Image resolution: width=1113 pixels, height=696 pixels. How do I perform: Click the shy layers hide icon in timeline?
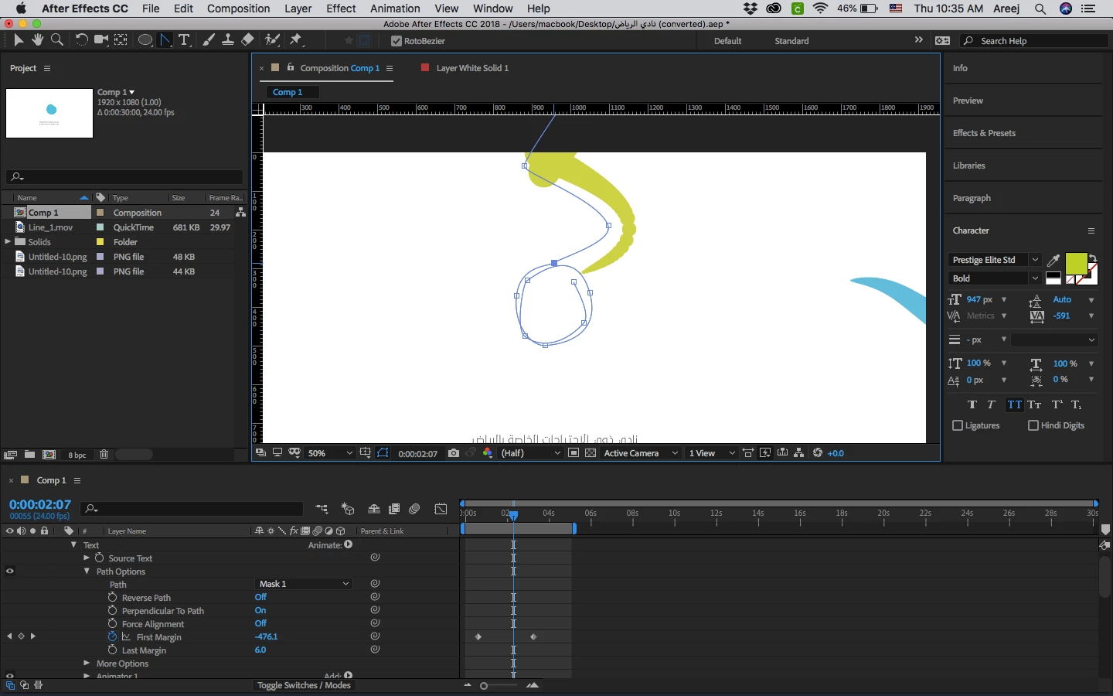(373, 509)
